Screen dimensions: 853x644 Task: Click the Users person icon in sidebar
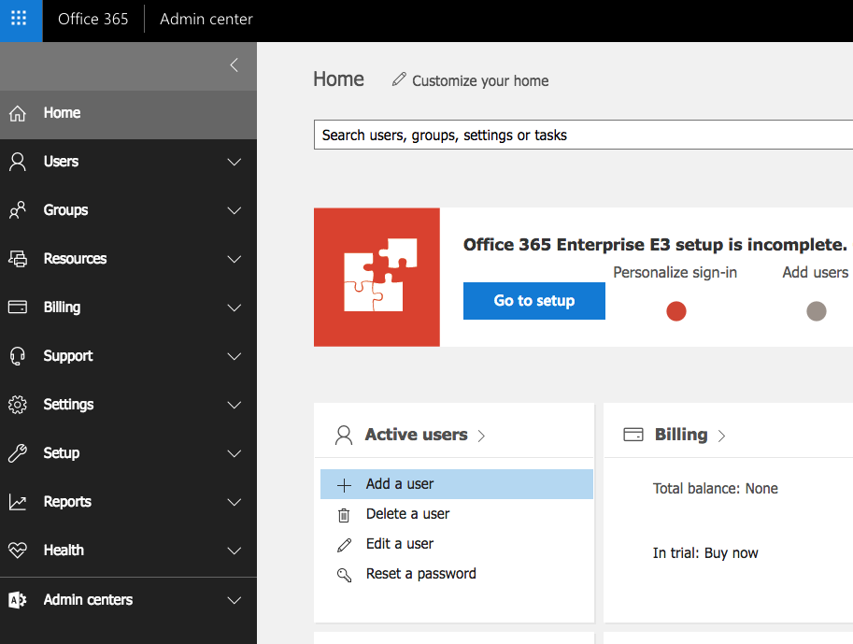18,162
